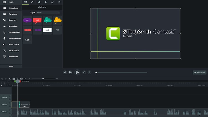Viewport: 208px width, 117px height.
Task: Choose the purple arrow callout
Action: [37, 30]
